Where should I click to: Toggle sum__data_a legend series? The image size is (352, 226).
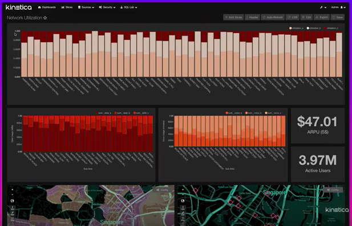point(103,113)
